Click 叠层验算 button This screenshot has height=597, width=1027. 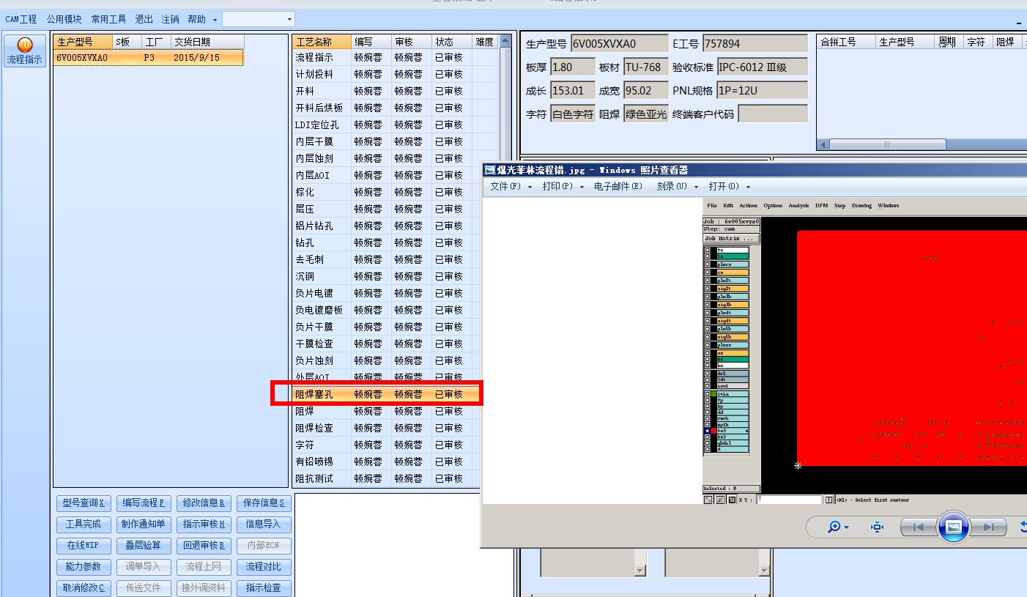[x=144, y=545]
